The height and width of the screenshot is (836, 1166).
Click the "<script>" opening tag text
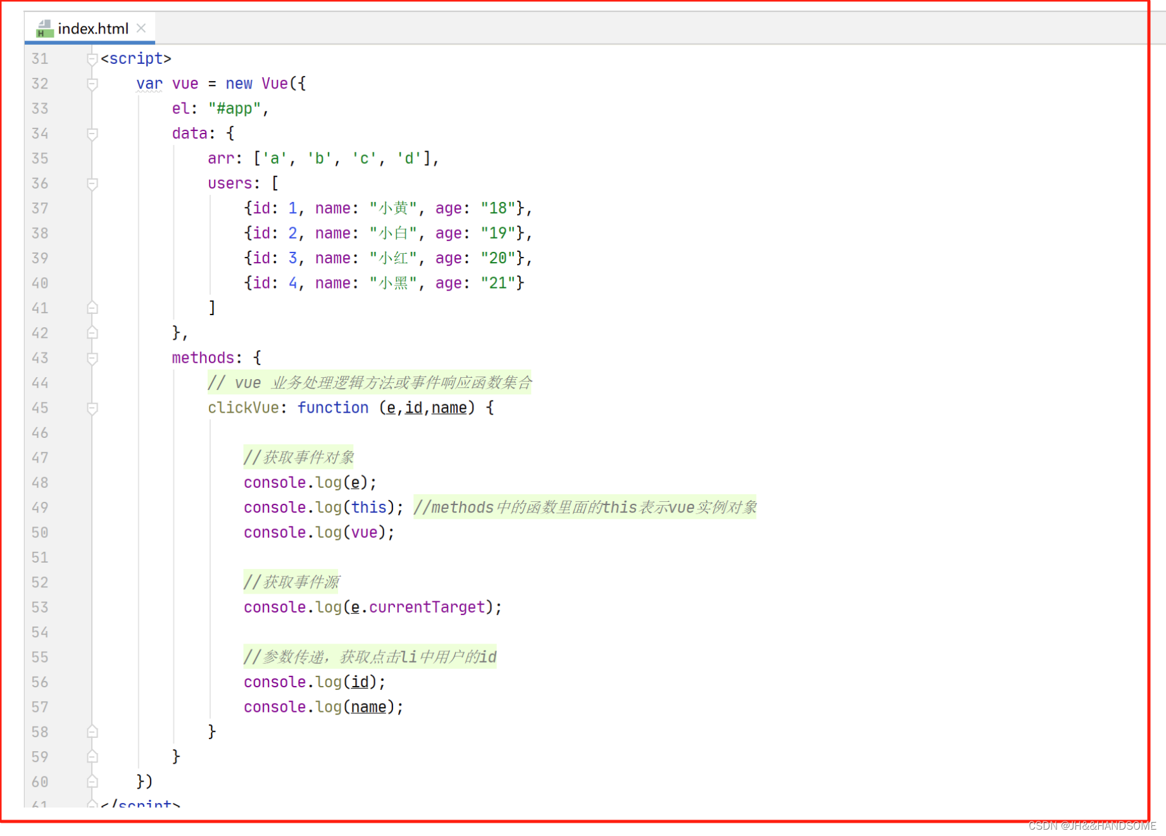136,59
